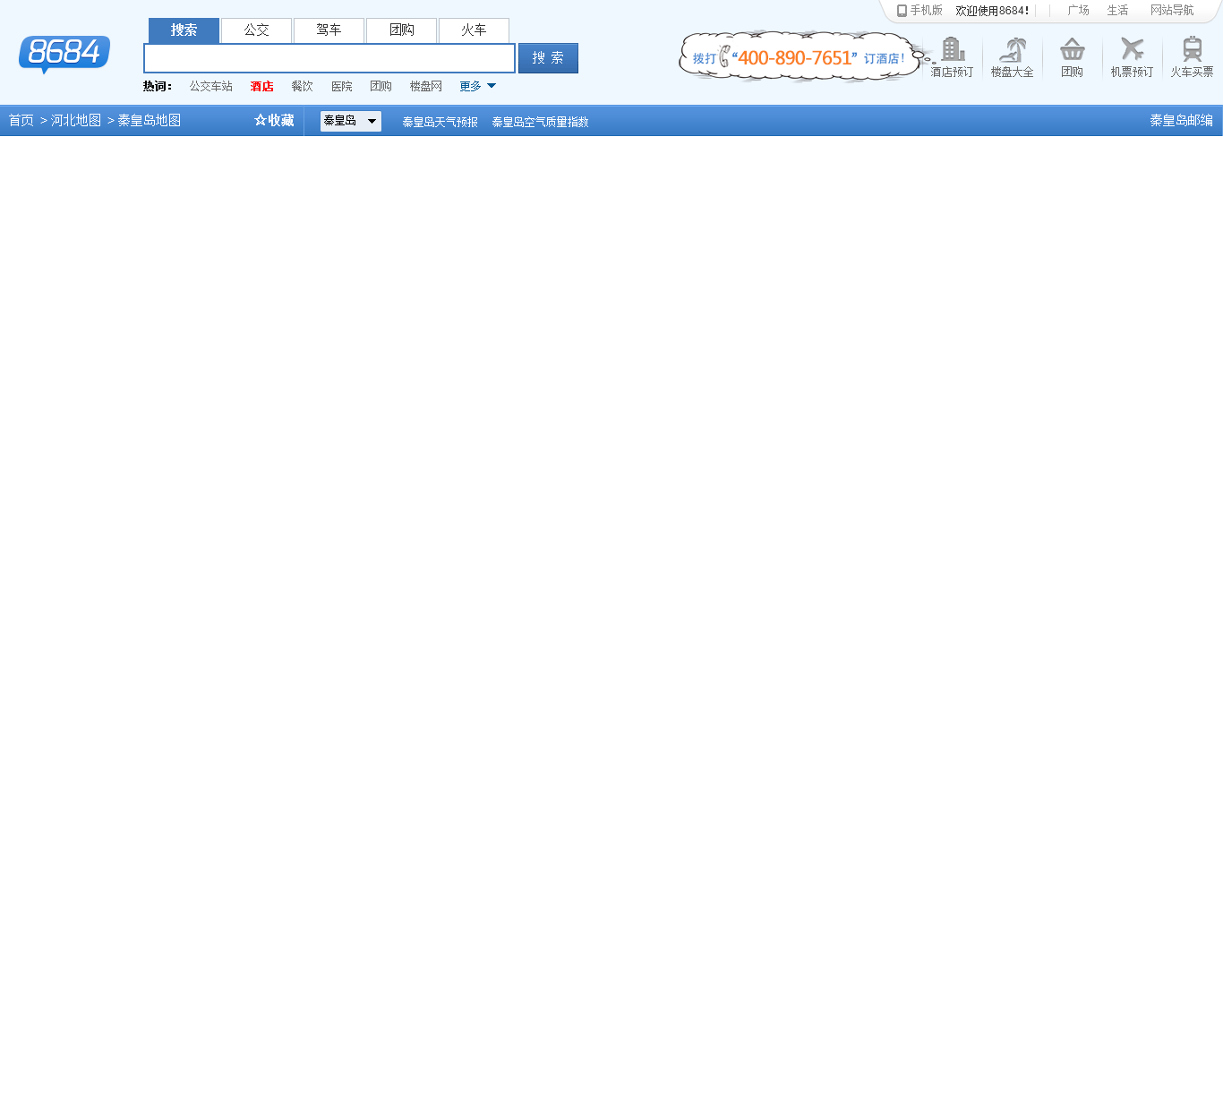Click hot word 医院
Viewport: 1223px width, 1112px height.
coord(341,87)
